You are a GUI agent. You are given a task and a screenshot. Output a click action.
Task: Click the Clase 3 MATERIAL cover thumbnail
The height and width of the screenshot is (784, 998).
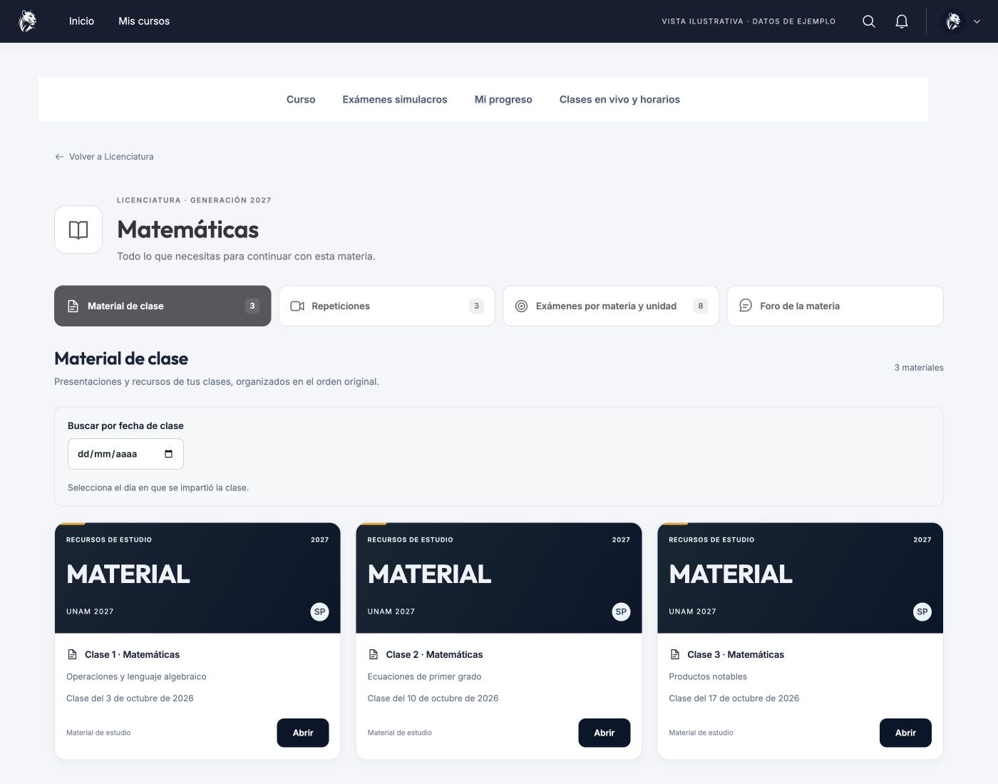click(800, 578)
